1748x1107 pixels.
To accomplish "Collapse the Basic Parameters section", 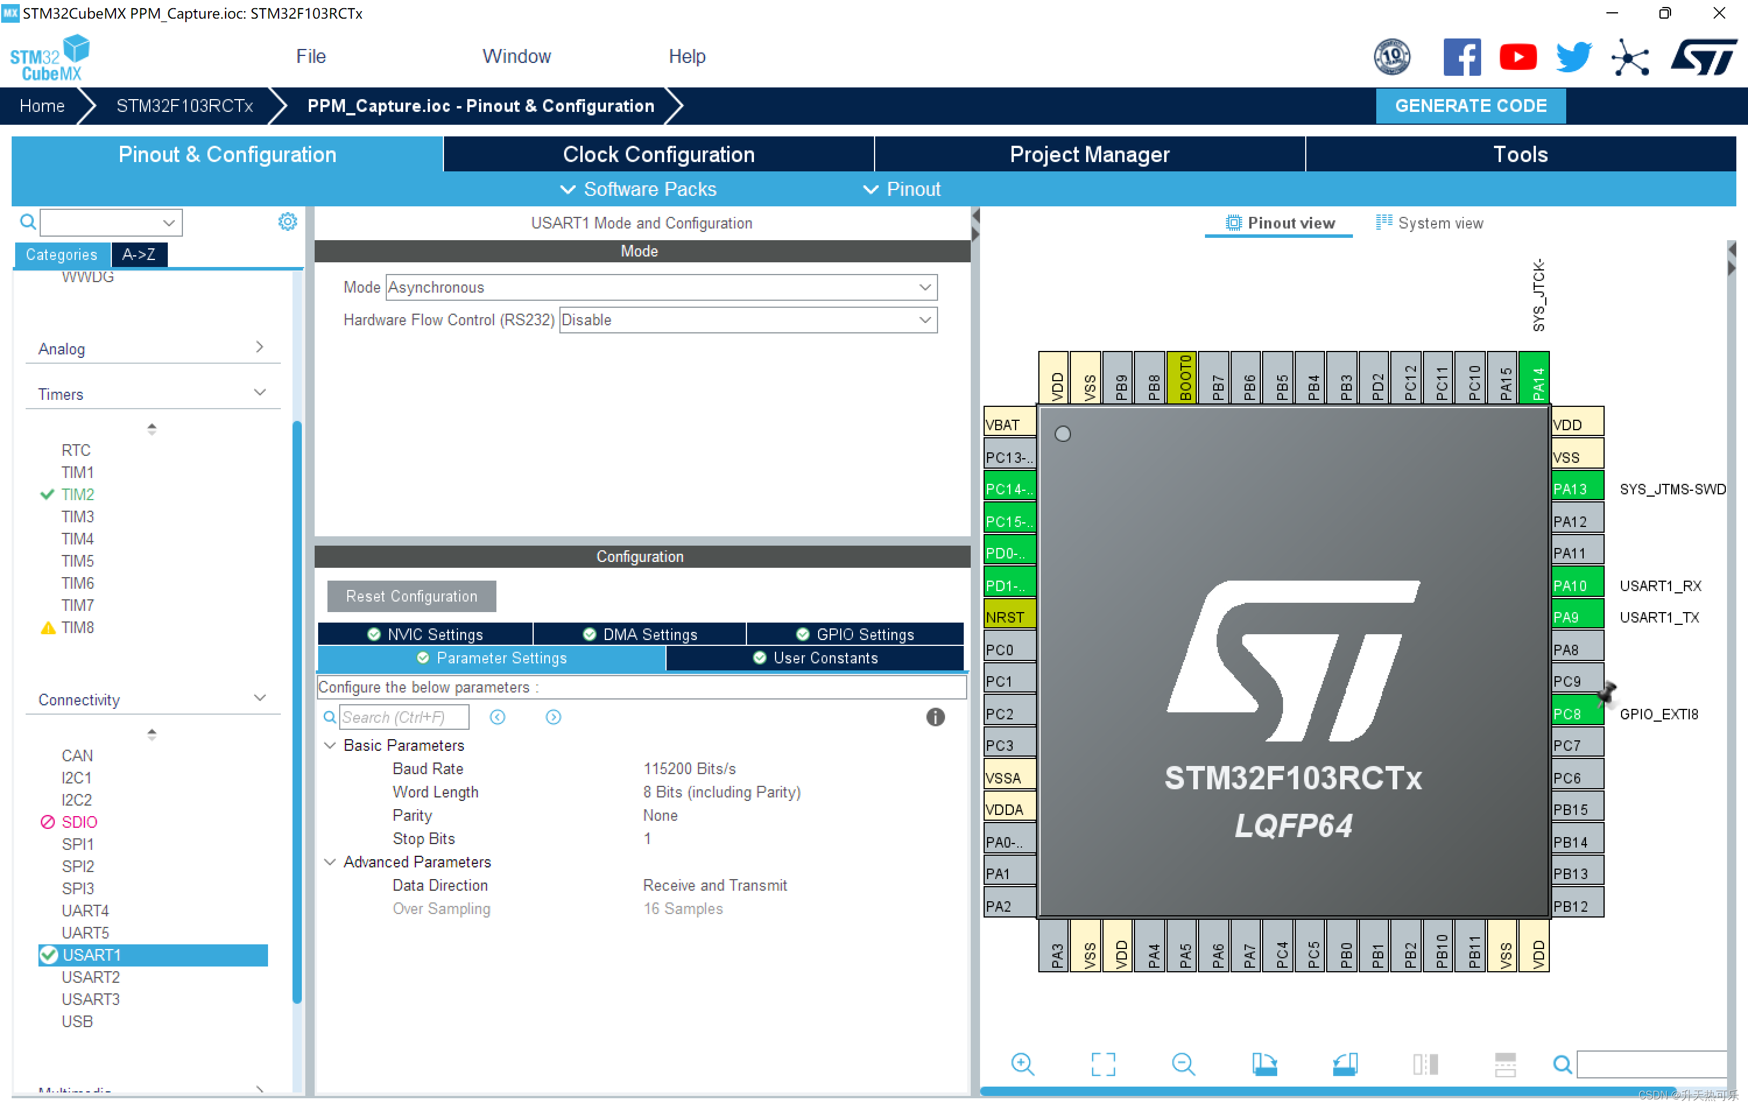I will click(330, 745).
